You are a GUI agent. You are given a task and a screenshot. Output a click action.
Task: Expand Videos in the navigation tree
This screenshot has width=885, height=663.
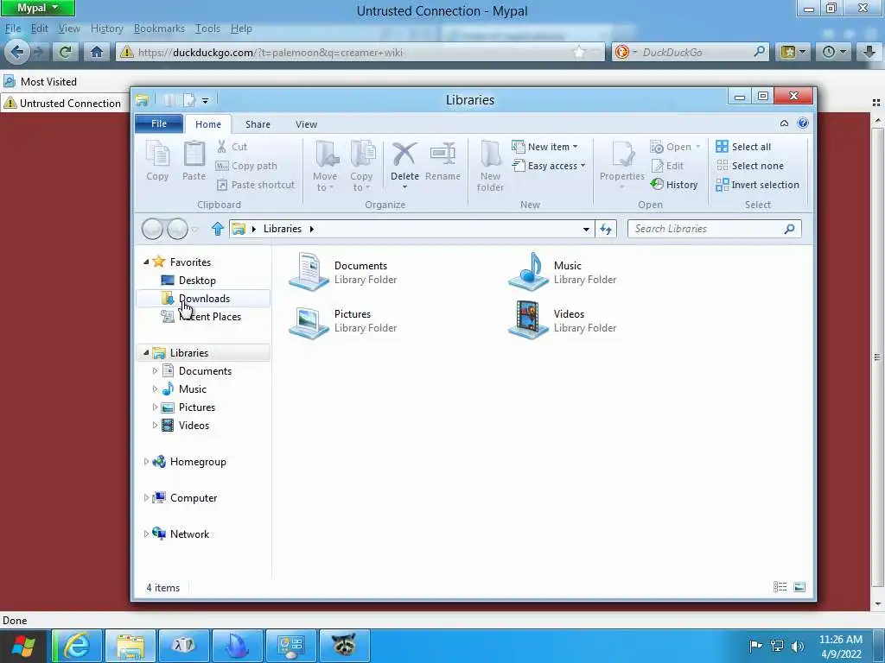[x=155, y=425]
